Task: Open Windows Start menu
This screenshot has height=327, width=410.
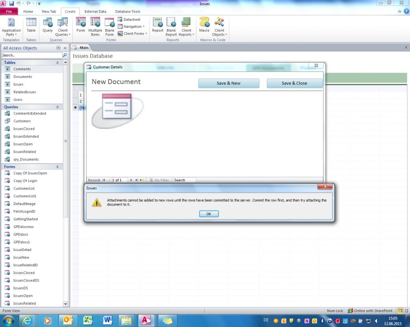Action: 8,320
